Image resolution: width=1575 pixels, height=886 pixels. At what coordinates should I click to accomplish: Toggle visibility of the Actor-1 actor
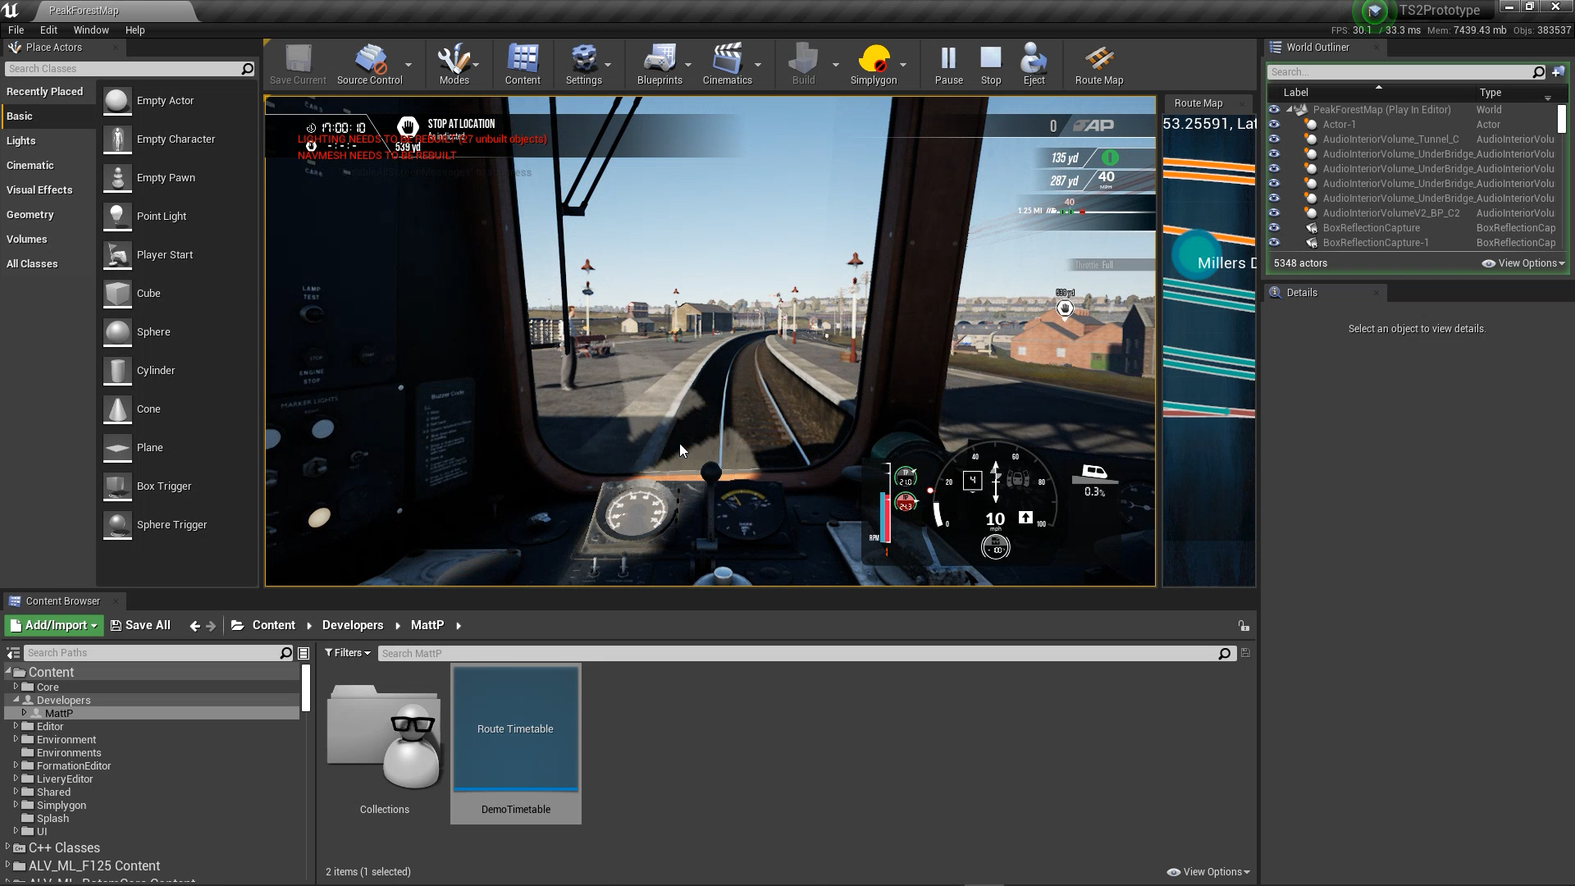point(1274,125)
